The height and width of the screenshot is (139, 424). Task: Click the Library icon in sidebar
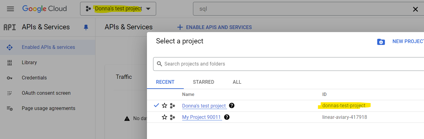click(x=10, y=63)
